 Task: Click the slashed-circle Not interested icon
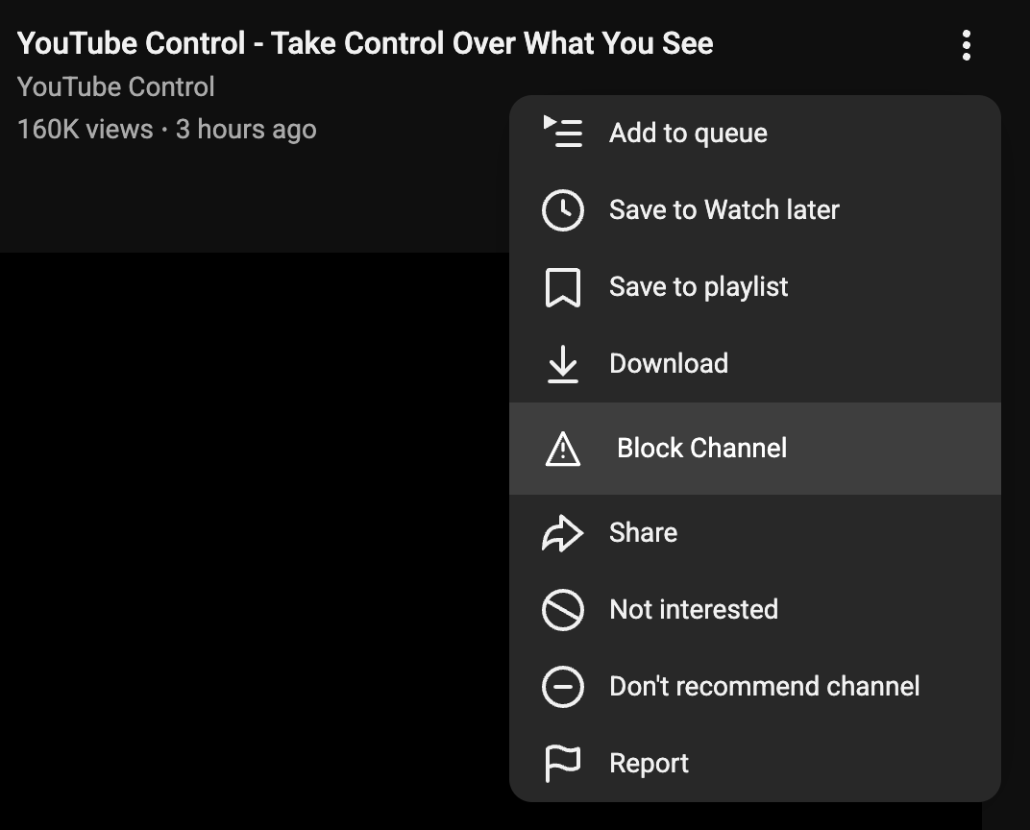[x=562, y=610]
